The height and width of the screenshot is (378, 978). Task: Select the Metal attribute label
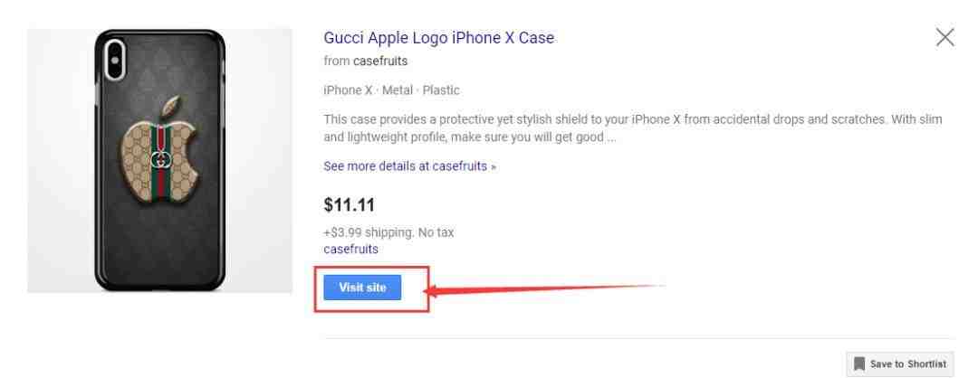[398, 90]
